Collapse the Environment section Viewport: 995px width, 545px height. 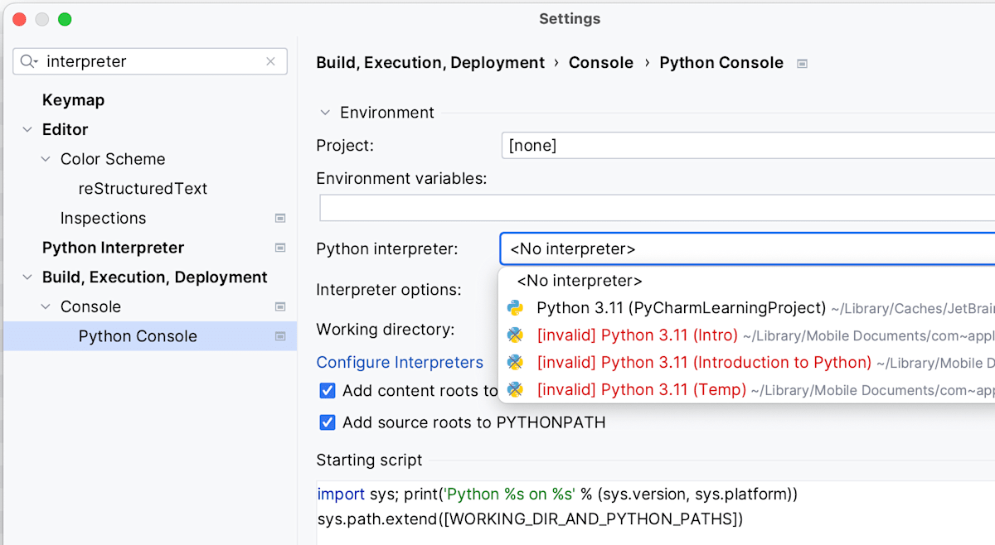coord(323,113)
